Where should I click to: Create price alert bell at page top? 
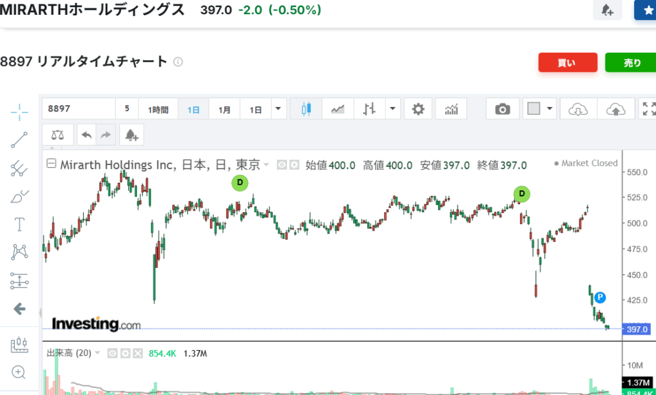(x=607, y=10)
